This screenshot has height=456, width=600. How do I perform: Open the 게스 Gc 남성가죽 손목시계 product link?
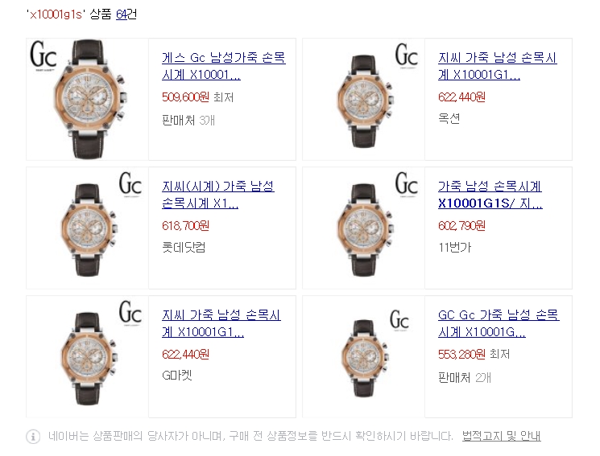pyautogui.click(x=223, y=66)
